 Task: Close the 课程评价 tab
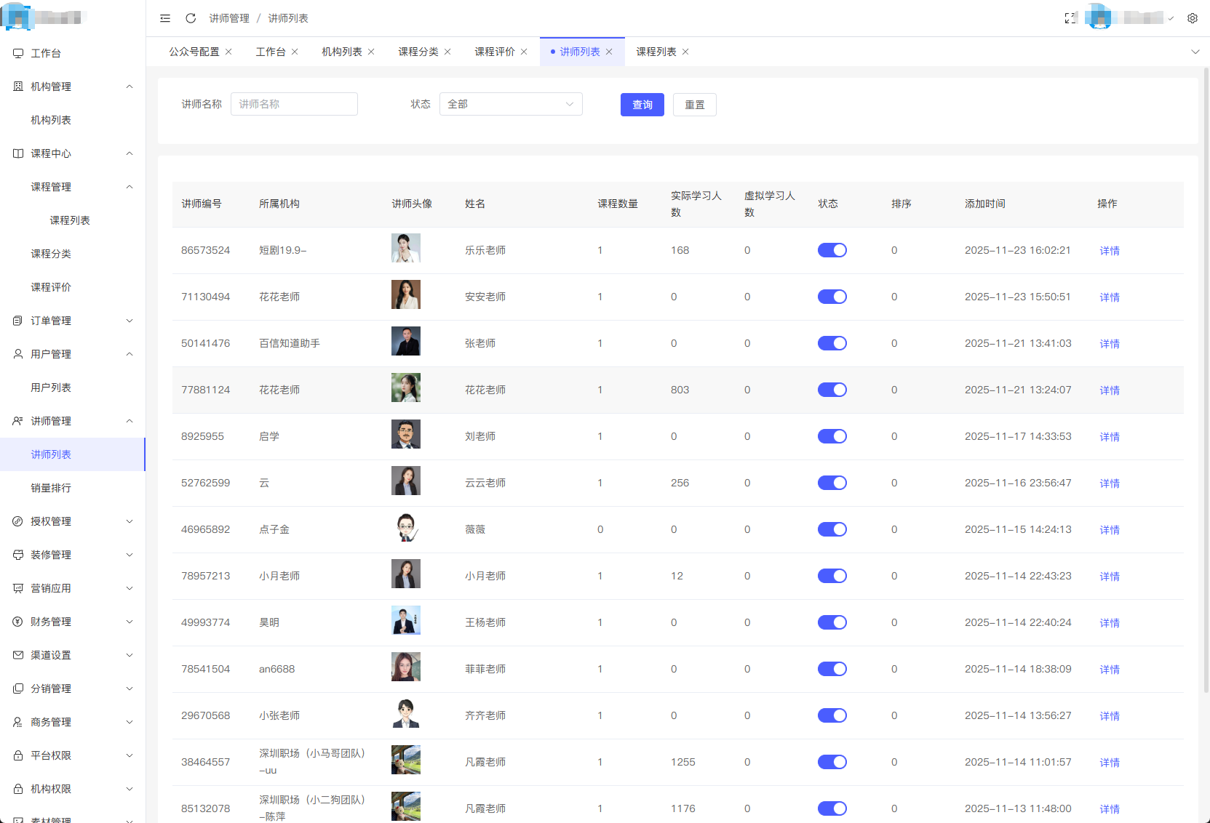coord(524,52)
